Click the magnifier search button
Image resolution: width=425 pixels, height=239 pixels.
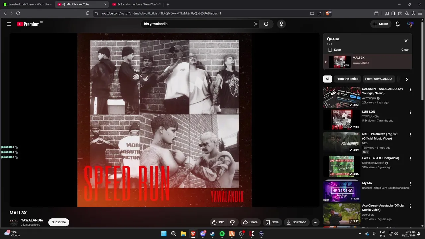coord(266,24)
